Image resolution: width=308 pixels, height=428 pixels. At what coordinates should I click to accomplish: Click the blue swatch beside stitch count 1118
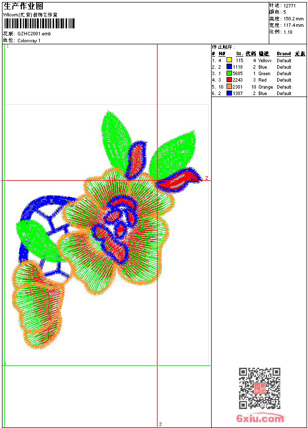(229, 67)
